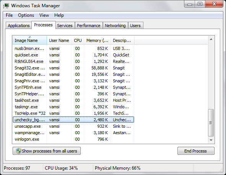
Task: Close the Task Manager window
Action: click(x=214, y=4)
